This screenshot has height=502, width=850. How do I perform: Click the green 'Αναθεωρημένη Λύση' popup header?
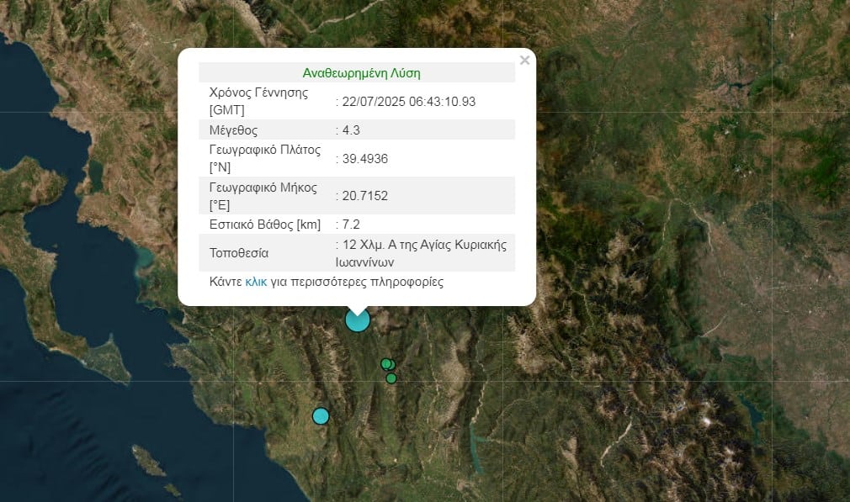(360, 73)
